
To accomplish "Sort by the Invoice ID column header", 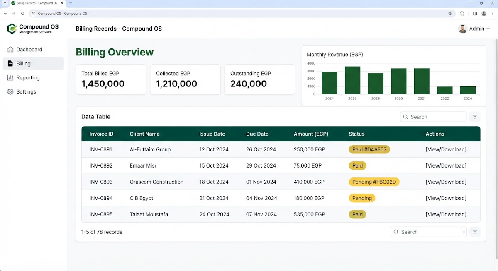I will (x=101, y=134).
